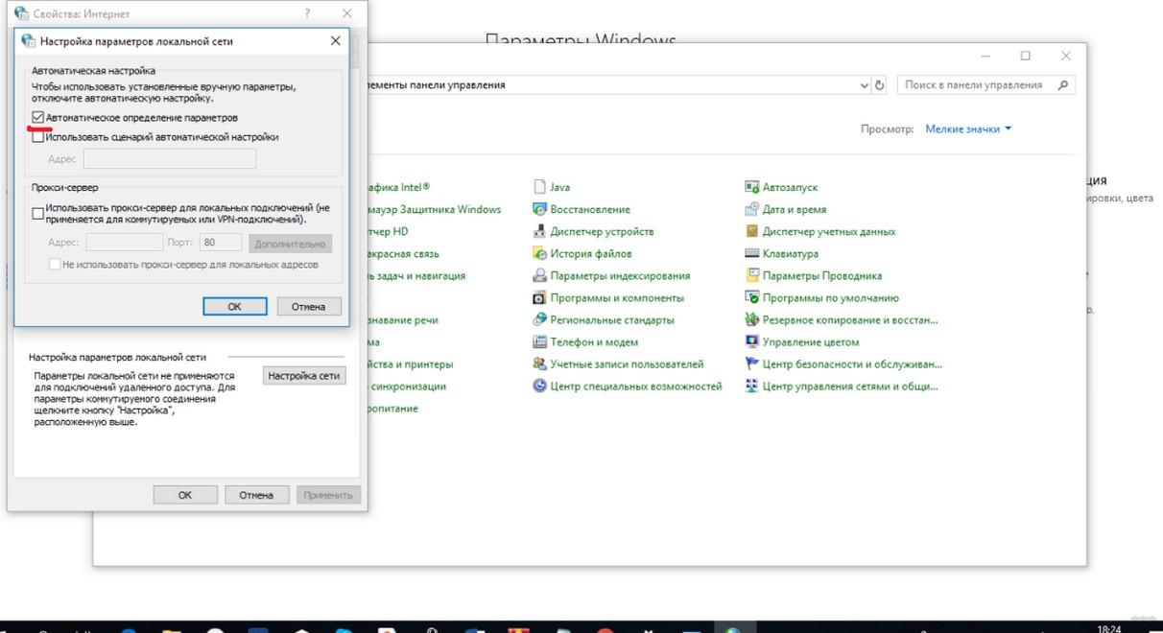
Task: Open the Диспетчер учетных данных icon
Action: (x=752, y=231)
